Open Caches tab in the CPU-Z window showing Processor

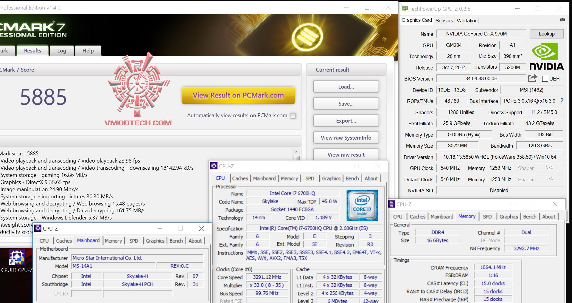pos(240,178)
